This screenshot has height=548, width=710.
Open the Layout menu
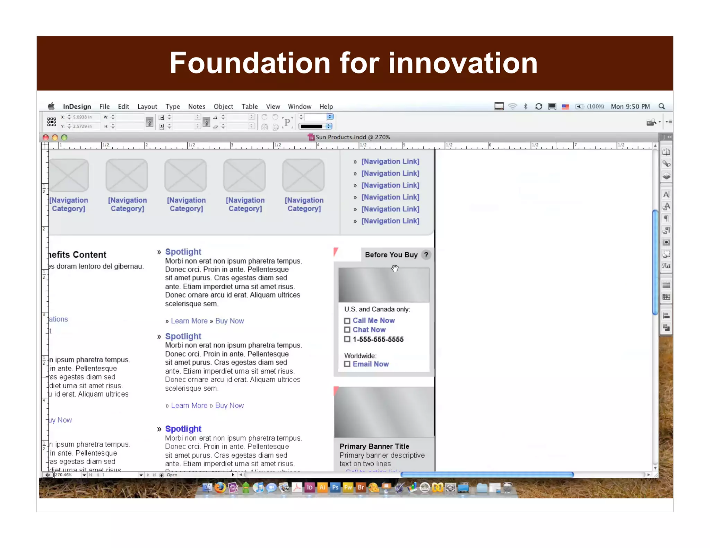click(147, 107)
